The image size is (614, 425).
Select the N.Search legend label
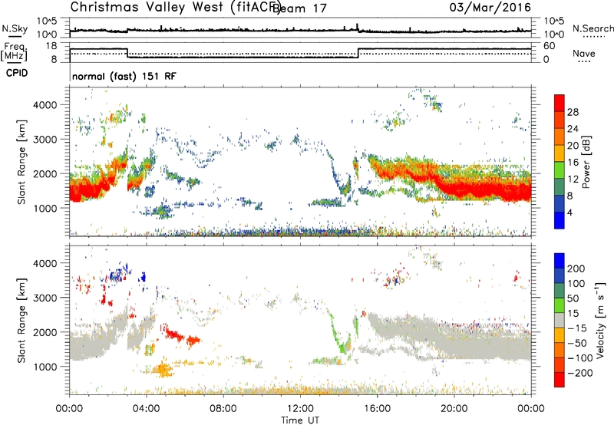coord(593,28)
